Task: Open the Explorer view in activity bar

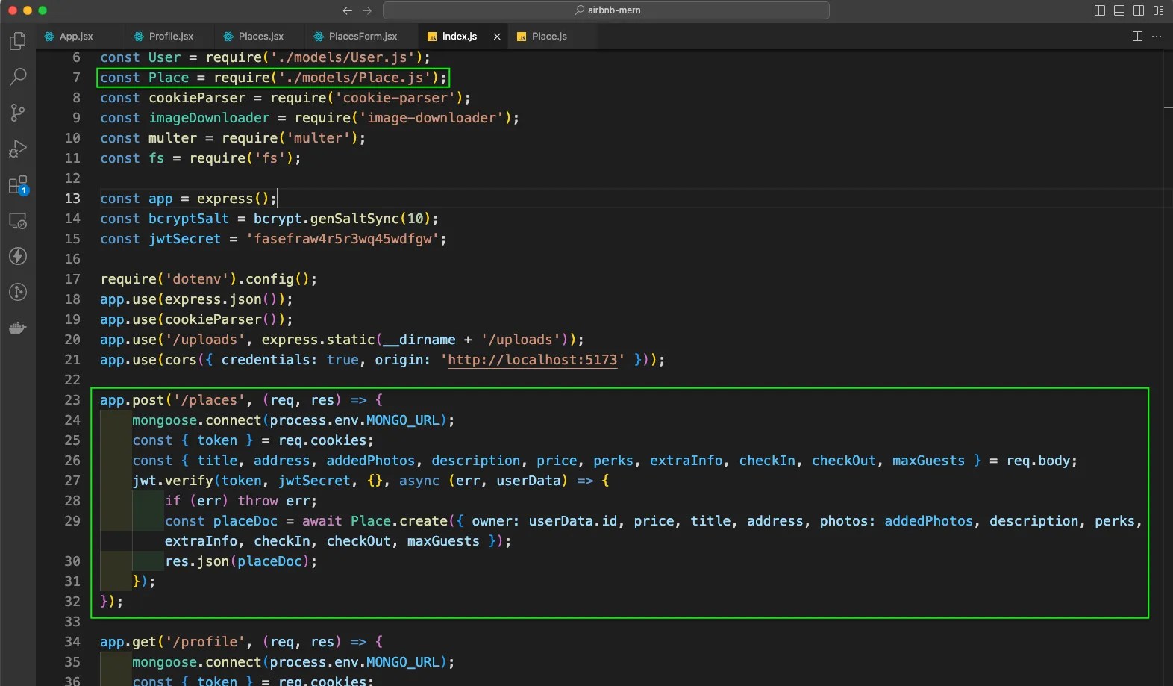Action: (18, 41)
